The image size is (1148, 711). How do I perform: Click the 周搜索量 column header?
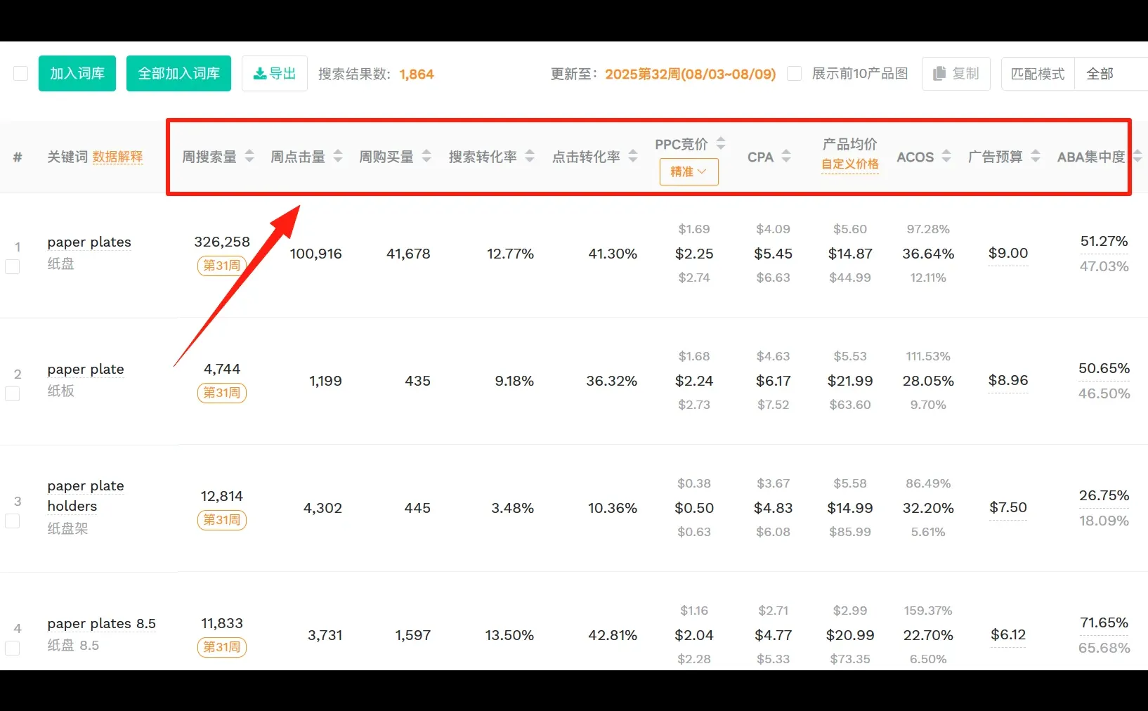tap(209, 157)
